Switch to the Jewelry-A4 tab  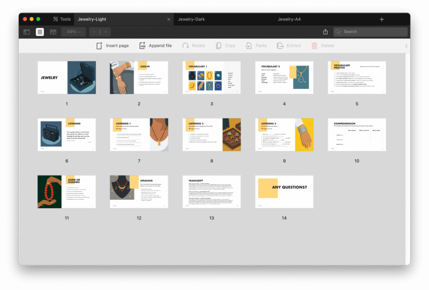pos(289,19)
